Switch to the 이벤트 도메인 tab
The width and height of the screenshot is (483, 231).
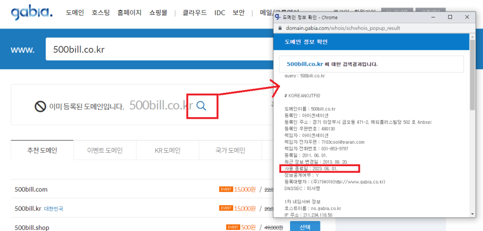click(105, 150)
